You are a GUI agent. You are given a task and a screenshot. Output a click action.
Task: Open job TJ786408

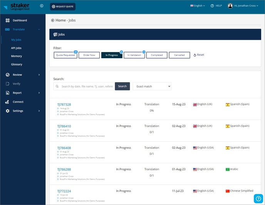[64, 148]
